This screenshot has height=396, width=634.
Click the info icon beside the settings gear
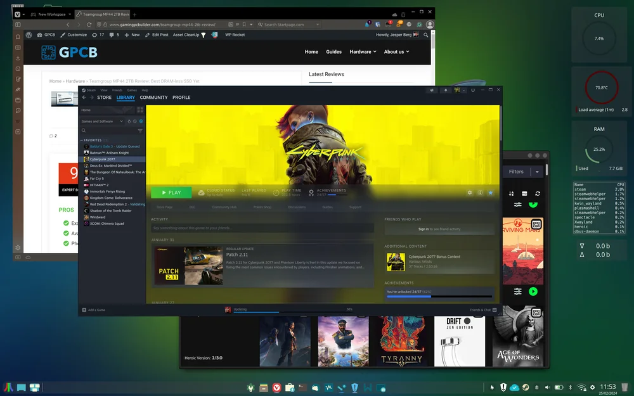(x=480, y=193)
